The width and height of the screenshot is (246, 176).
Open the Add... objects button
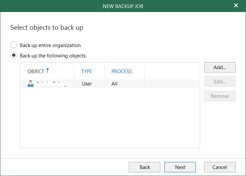[220, 67]
